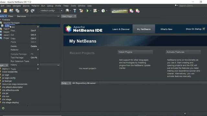The image size is (207, 116).
Task: Click Clean and Build hammer-broom icon
Action: [x=81, y=11]
